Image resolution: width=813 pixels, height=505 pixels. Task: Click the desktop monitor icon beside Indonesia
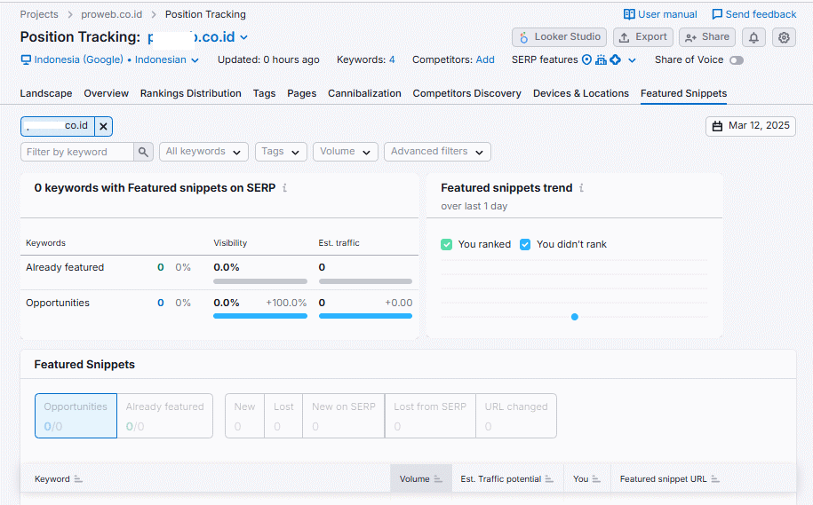26,59
